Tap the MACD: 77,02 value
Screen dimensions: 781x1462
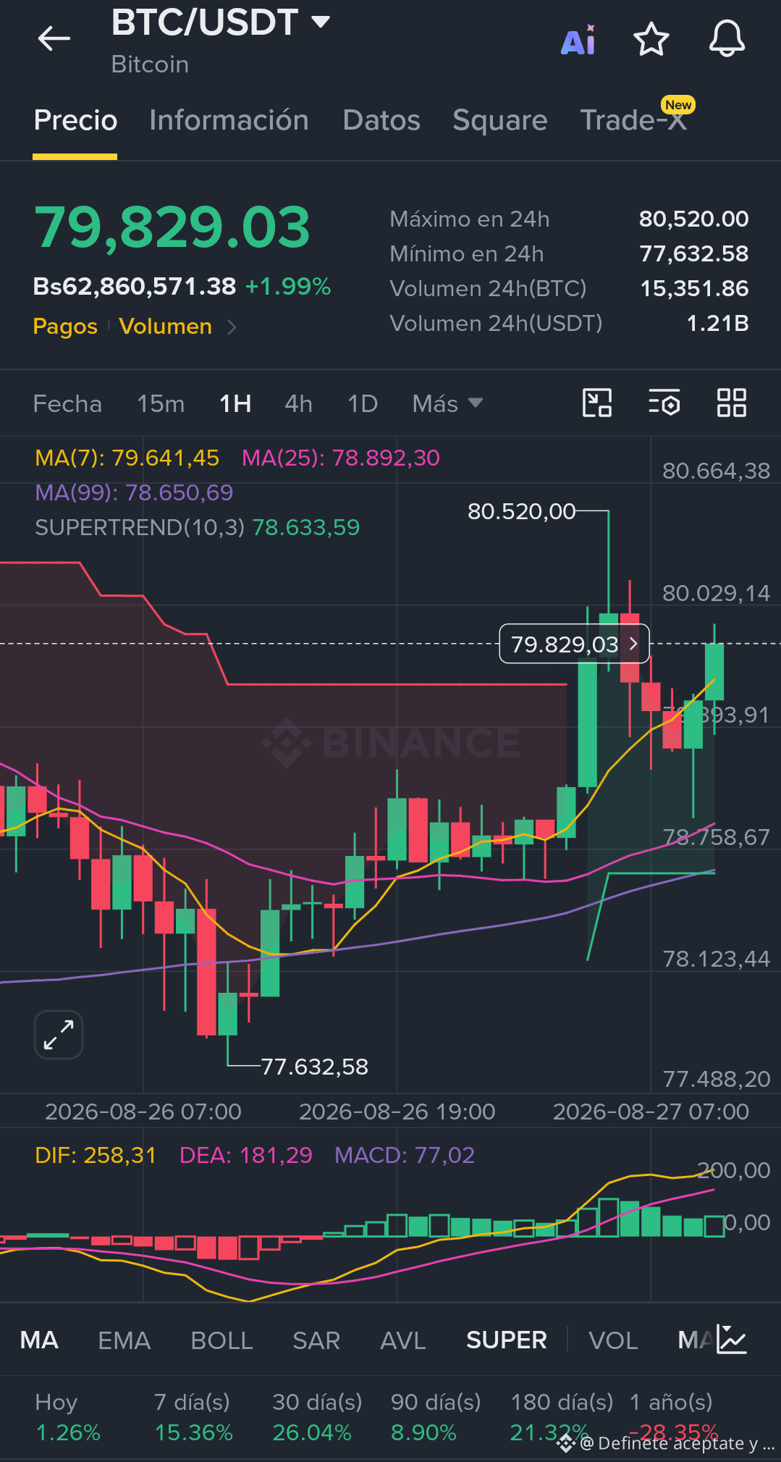click(405, 1155)
